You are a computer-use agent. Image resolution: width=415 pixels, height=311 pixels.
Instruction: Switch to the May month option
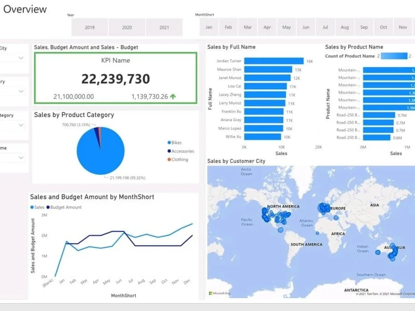tap(286, 27)
